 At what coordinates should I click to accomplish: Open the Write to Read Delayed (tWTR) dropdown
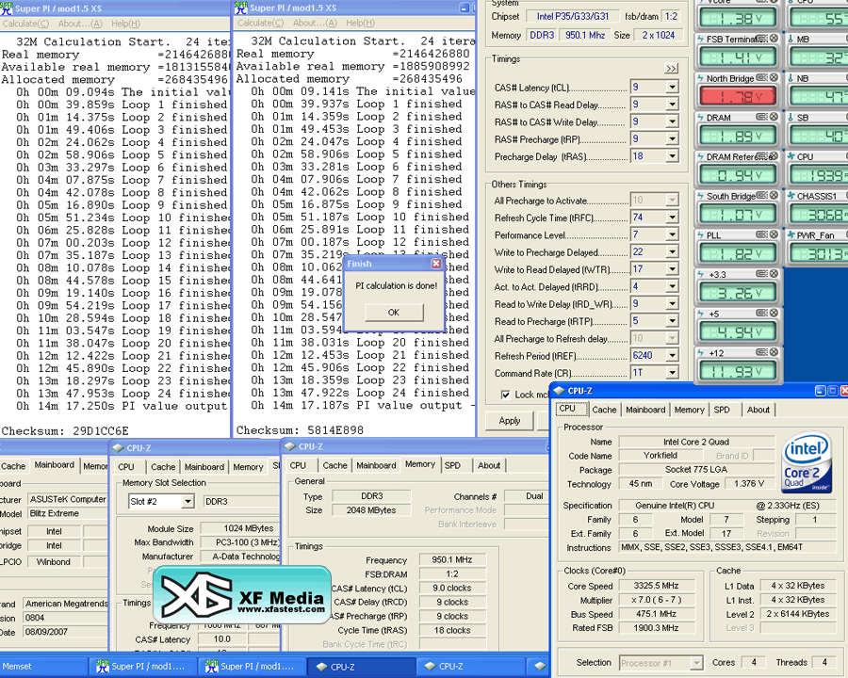[672, 269]
